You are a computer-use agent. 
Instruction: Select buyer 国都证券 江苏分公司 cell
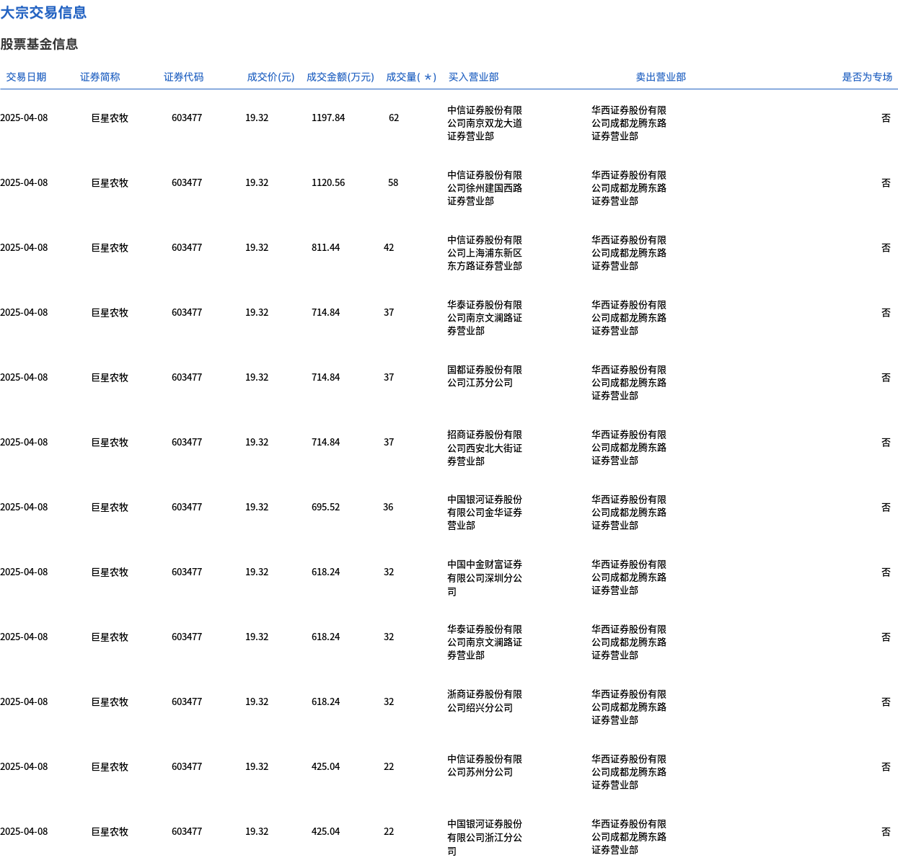pyautogui.click(x=485, y=376)
